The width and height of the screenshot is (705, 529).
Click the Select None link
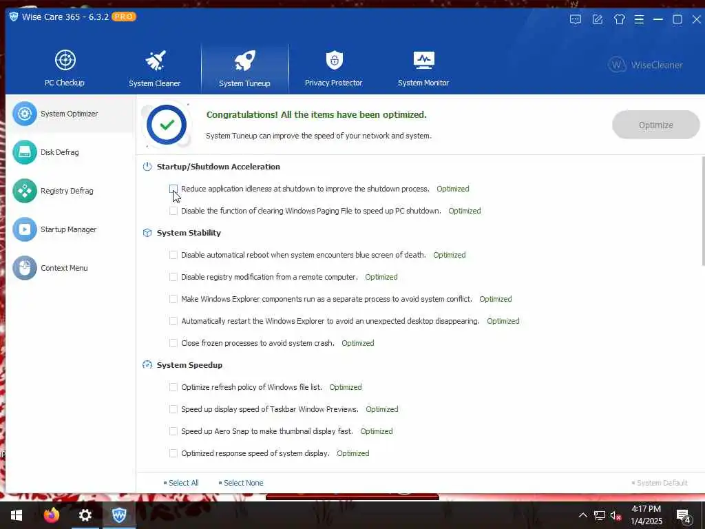[x=243, y=483]
